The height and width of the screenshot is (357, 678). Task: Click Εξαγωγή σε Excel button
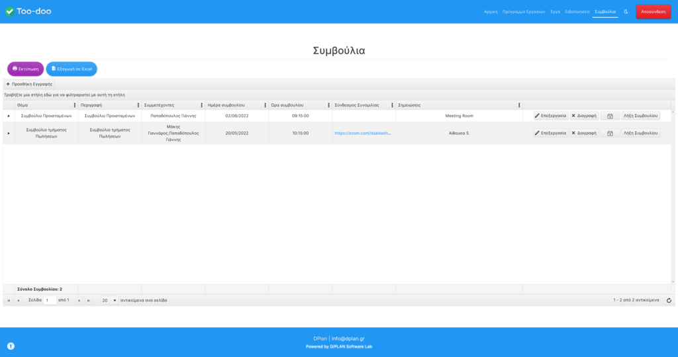click(72, 69)
